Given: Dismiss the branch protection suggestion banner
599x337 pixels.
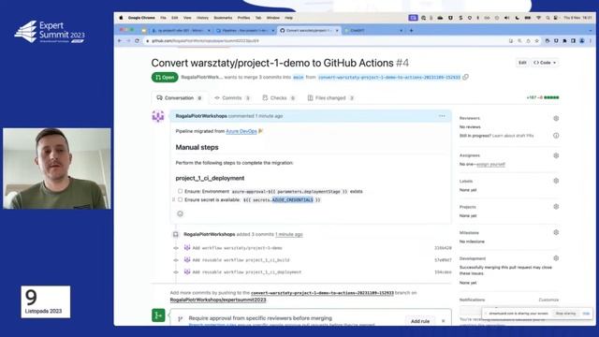Looking at the screenshot, I should coord(443,321).
